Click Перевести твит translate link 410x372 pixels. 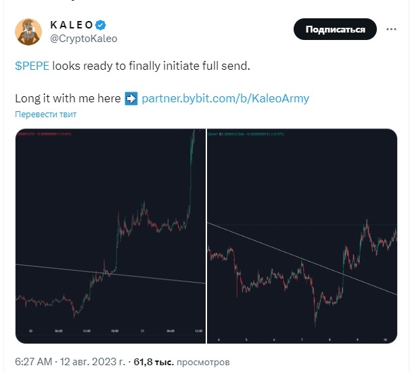[46, 115]
